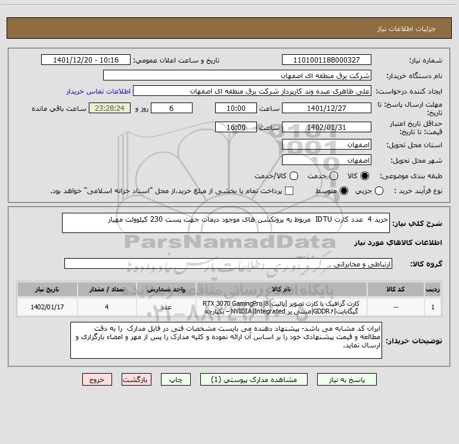The height and width of the screenshot is (444, 459).
Task: Click the شماره نیاز field 1101001188000327
Action: click(x=327, y=60)
